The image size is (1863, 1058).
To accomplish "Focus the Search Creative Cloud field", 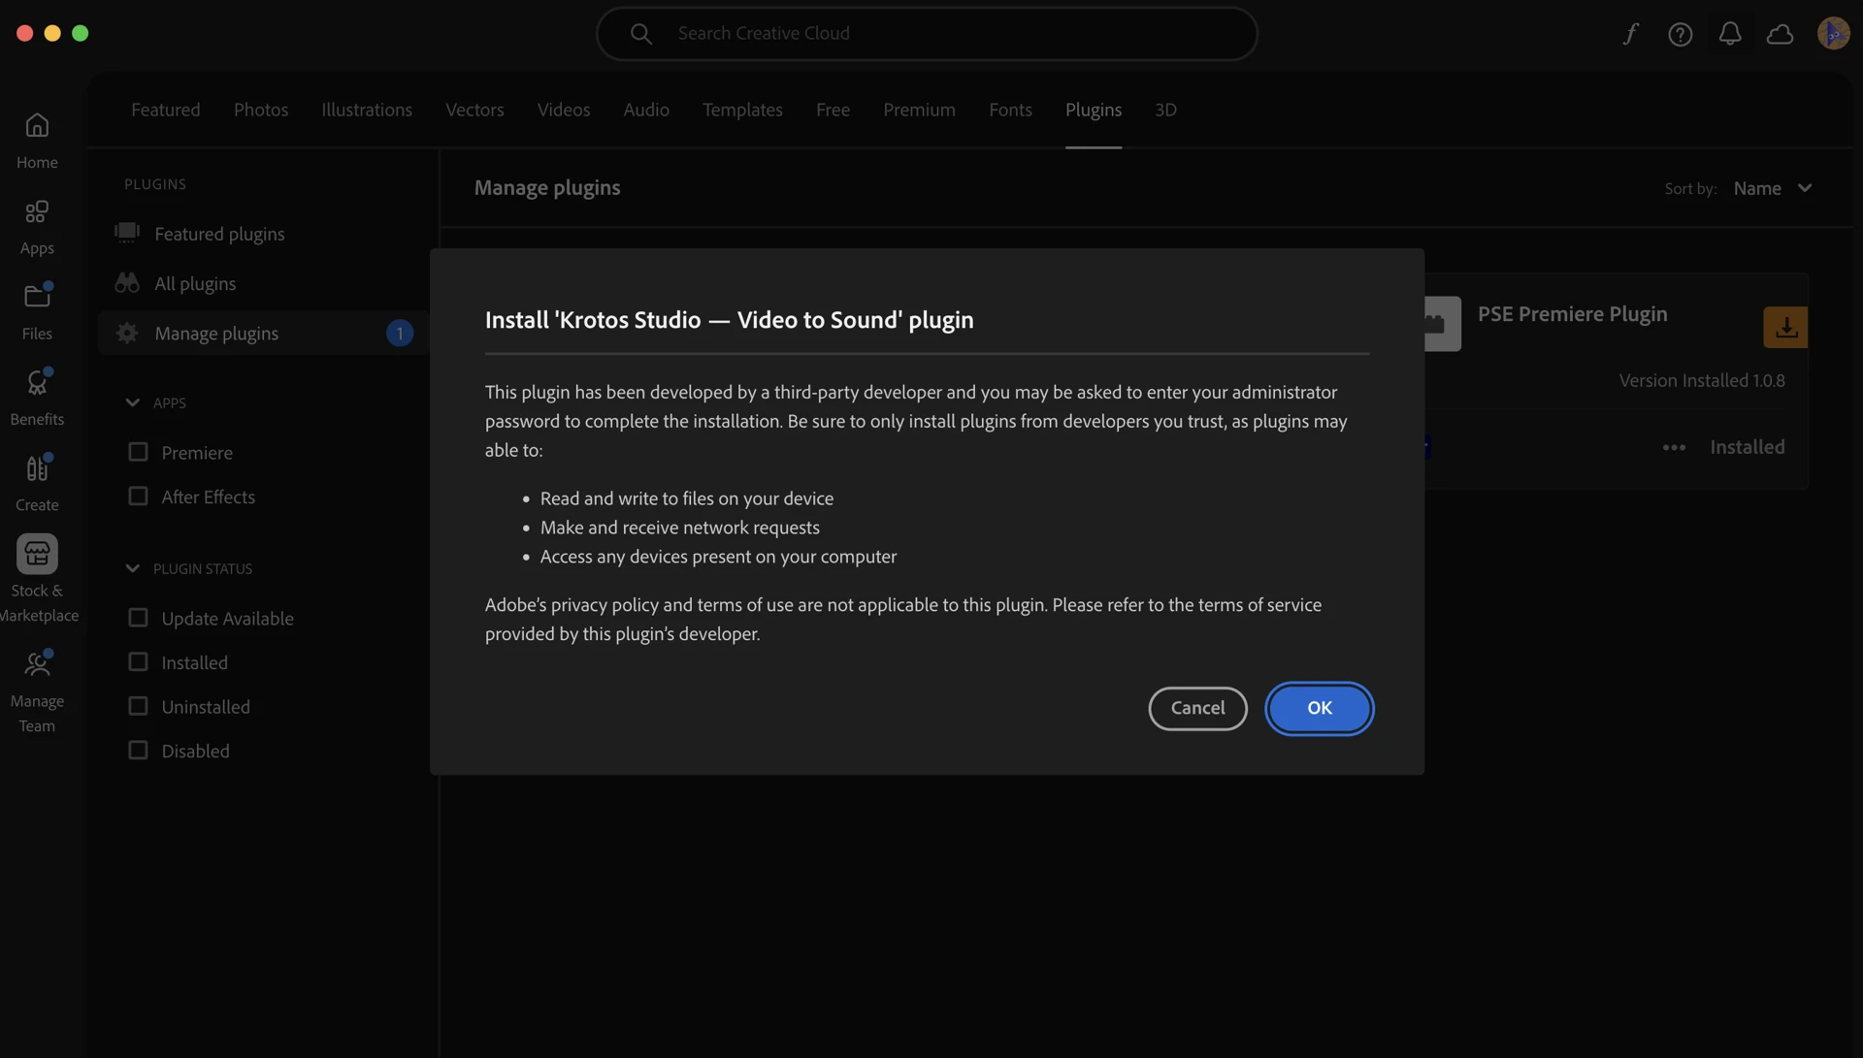I will tap(927, 34).
